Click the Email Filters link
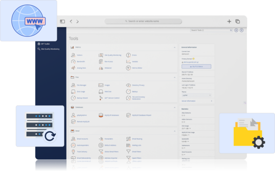The image size is (275, 186). 136,152
